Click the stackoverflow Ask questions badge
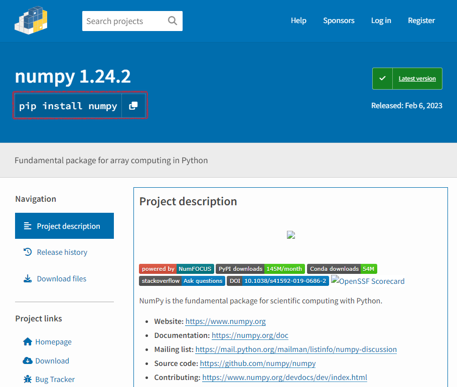 (x=182, y=281)
